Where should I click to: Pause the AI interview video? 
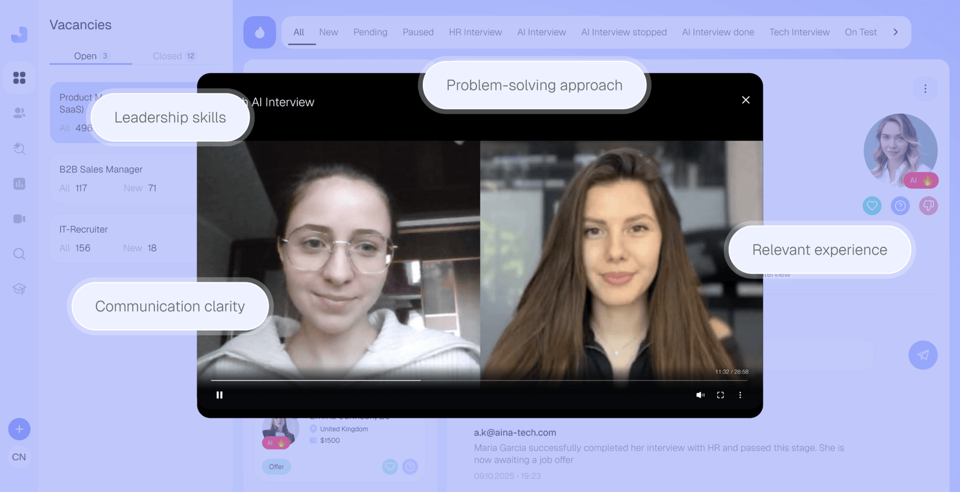220,395
